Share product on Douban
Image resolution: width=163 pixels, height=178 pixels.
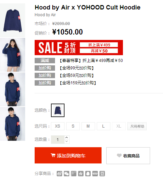[102, 174]
